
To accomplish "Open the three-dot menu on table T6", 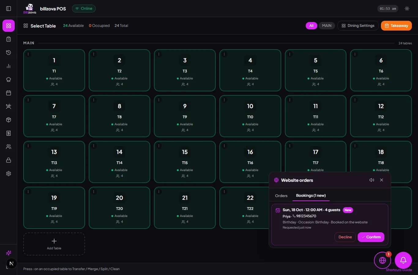I will pos(355,54).
